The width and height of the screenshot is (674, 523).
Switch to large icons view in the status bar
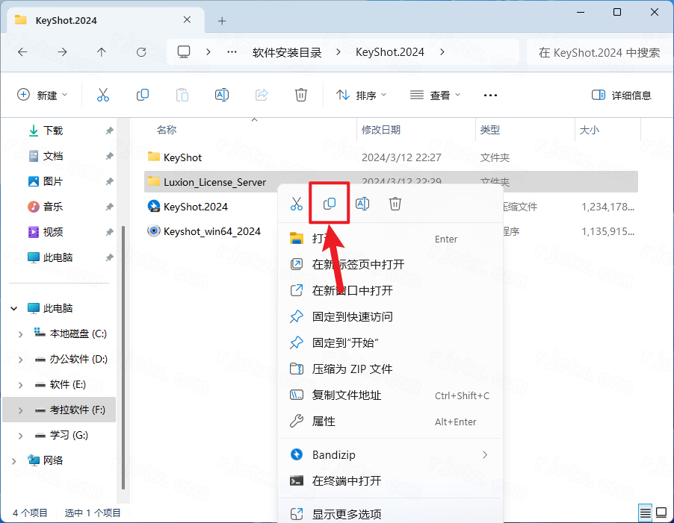click(661, 513)
